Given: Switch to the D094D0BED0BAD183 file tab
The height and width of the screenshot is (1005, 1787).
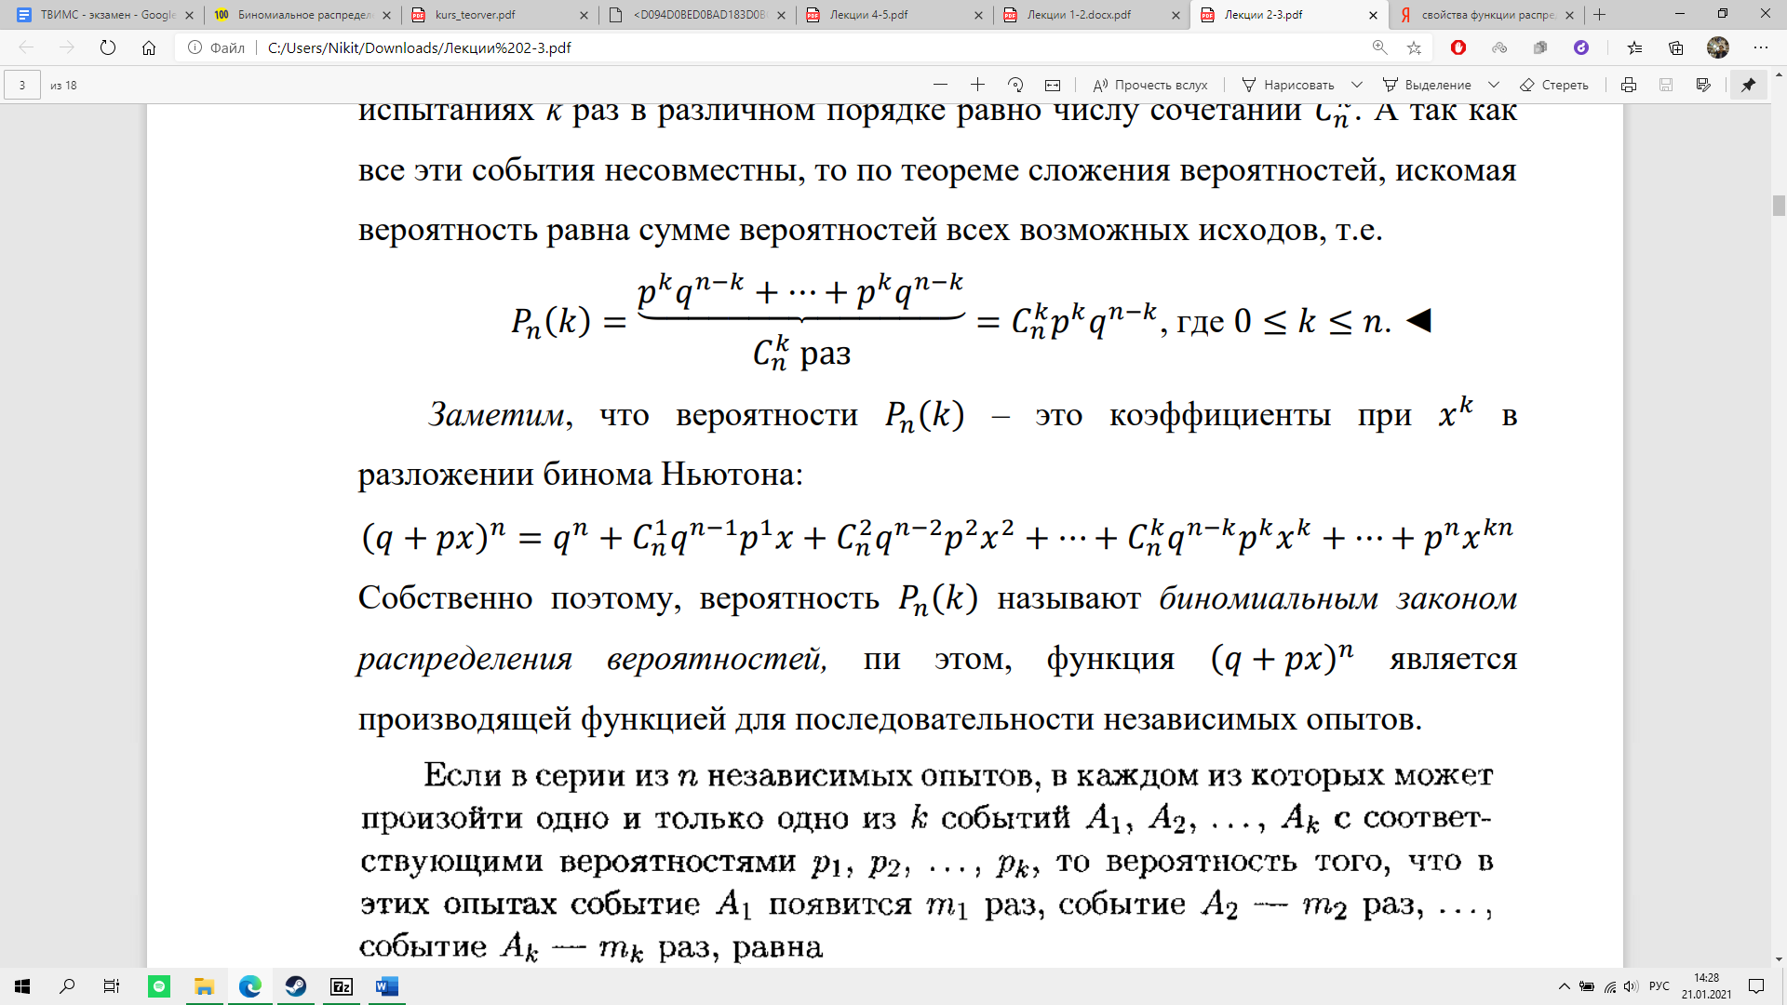Looking at the screenshot, I should 697,15.
